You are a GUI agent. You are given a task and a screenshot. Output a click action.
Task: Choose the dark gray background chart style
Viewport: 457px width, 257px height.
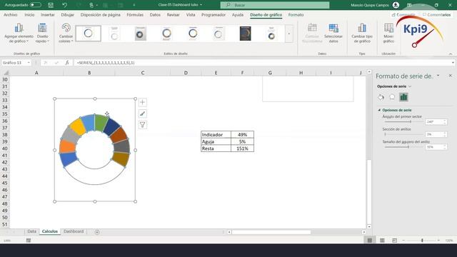coord(140,34)
